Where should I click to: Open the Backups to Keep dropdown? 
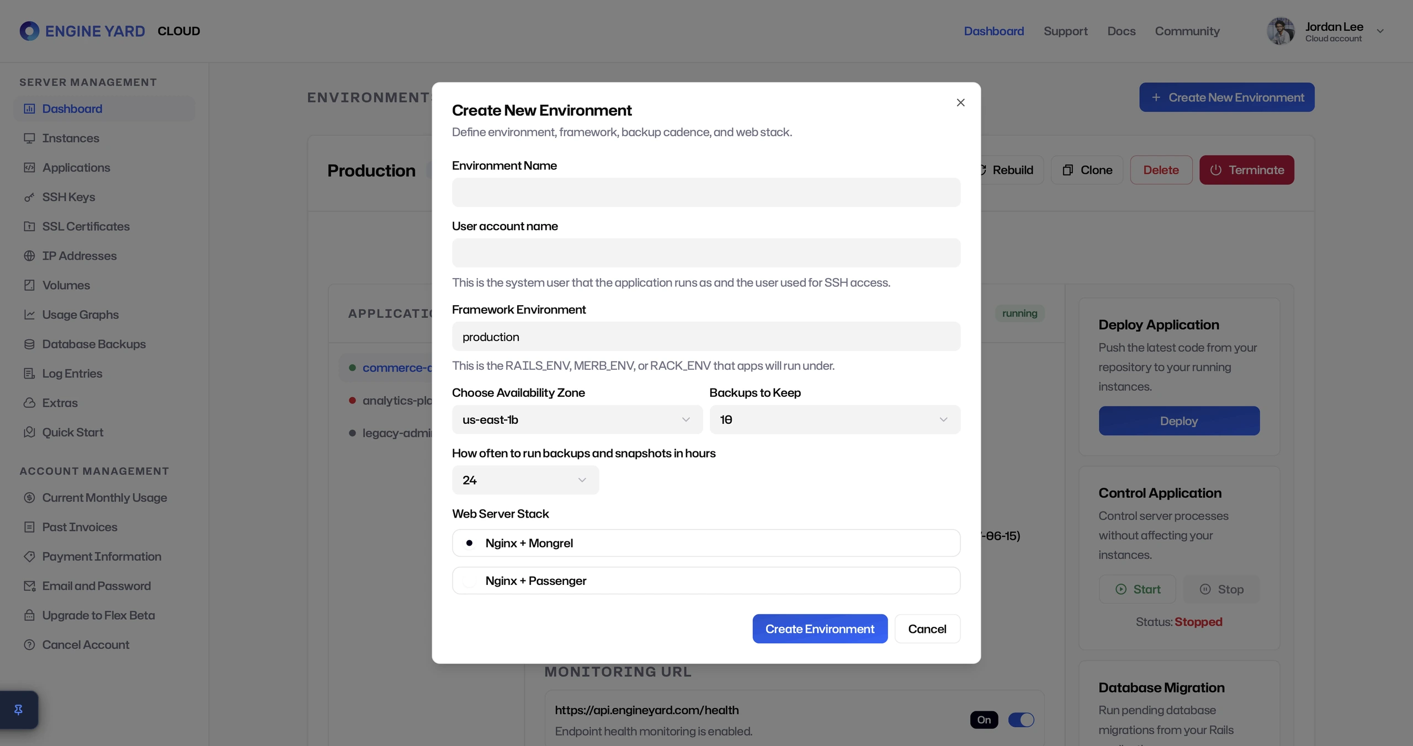tap(835, 419)
